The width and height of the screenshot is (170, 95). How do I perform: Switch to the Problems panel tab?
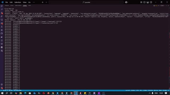tap(7, 6)
